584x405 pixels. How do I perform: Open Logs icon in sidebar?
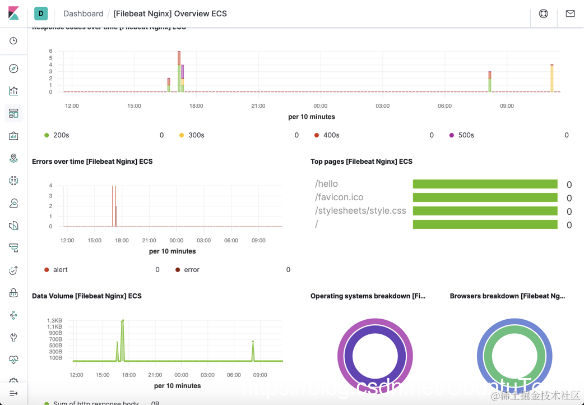pyautogui.click(x=13, y=225)
